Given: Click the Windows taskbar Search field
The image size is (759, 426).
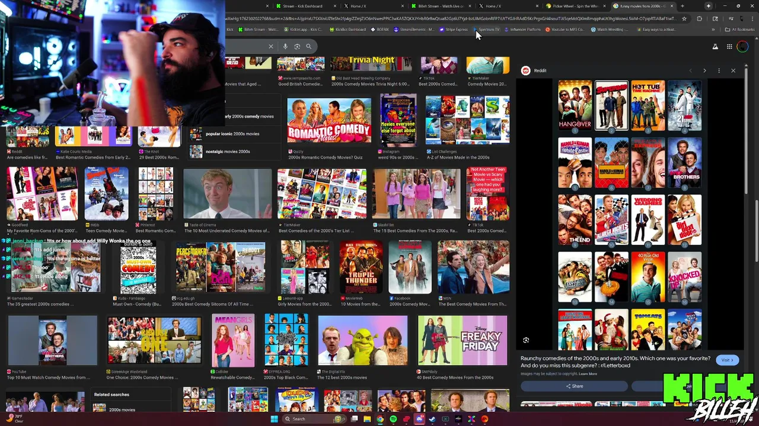Looking at the screenshot, I should pos(314,419).
